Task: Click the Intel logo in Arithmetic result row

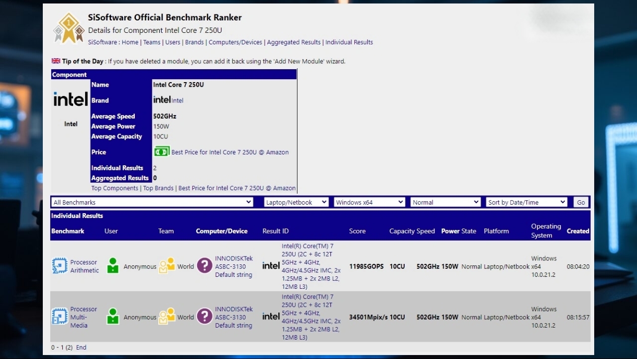Action: [271, 266]
